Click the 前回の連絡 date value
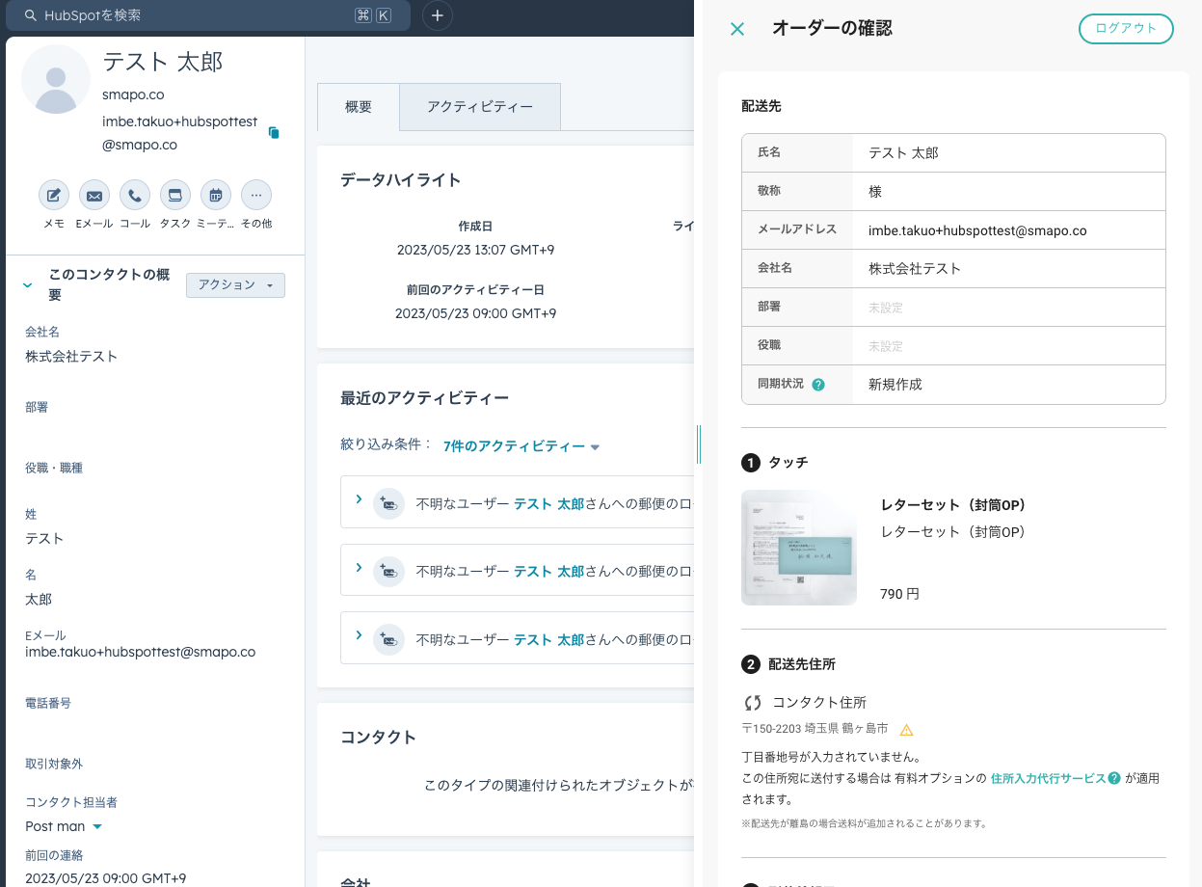 pos(105,878)
